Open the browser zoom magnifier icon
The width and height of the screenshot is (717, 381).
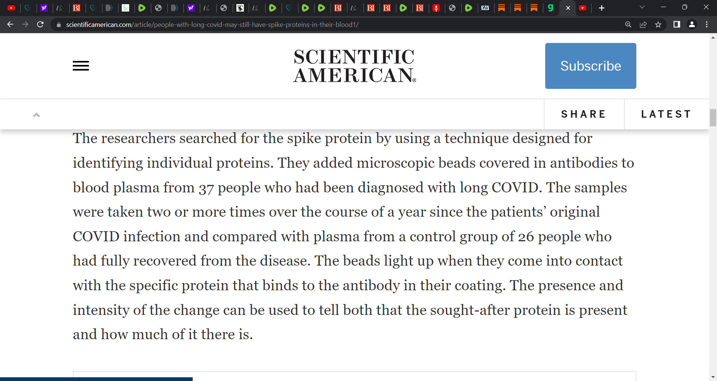628,24
